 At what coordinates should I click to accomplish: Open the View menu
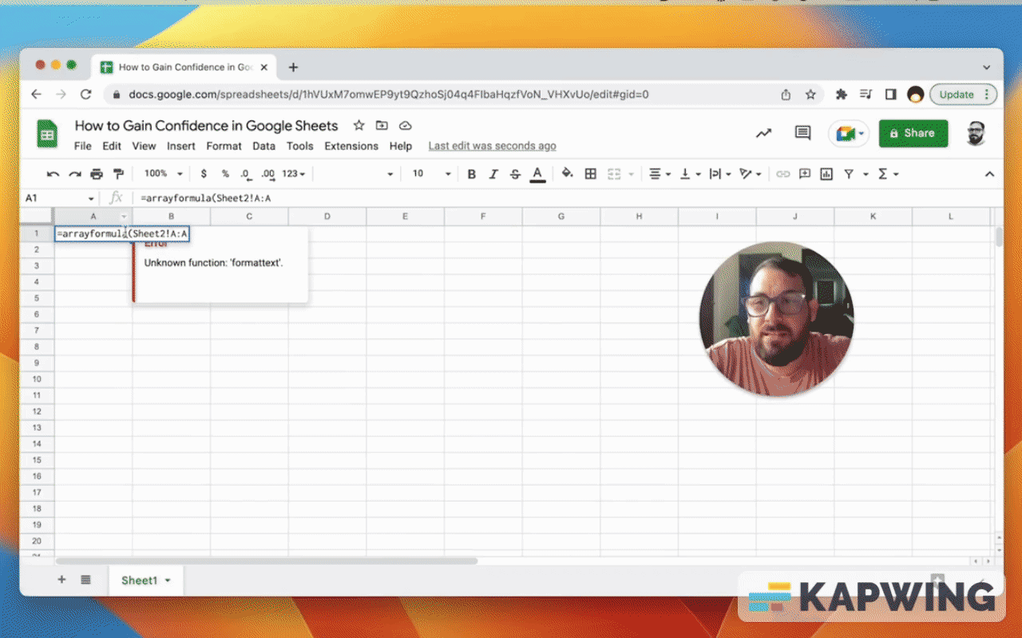(x=144, y=146)
